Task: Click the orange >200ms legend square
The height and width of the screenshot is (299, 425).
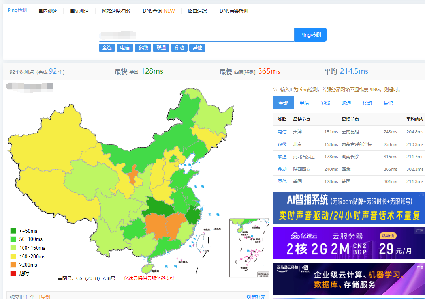Action: click(13, 265)
